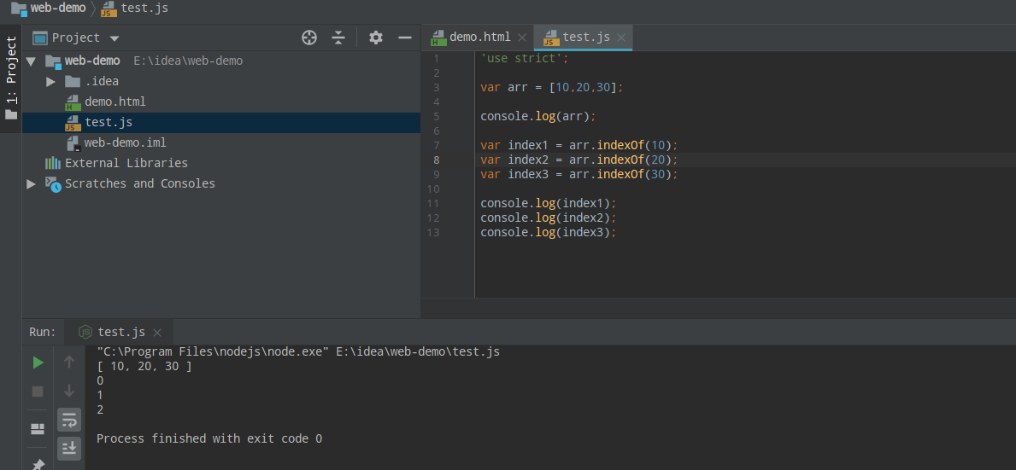Click the down arrow in Run panel
The height and width of the screenshot is (470, 1016).
tap(68, 392)
